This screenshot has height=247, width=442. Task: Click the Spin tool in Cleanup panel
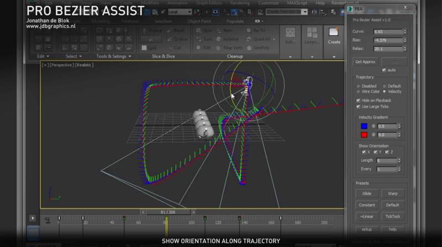204,30
